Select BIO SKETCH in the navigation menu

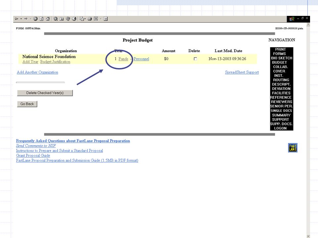(x=282, y=58)
